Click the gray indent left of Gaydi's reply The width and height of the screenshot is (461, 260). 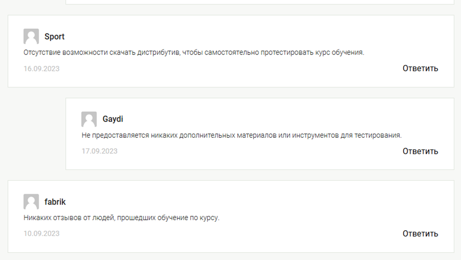(x=36, y=134)
